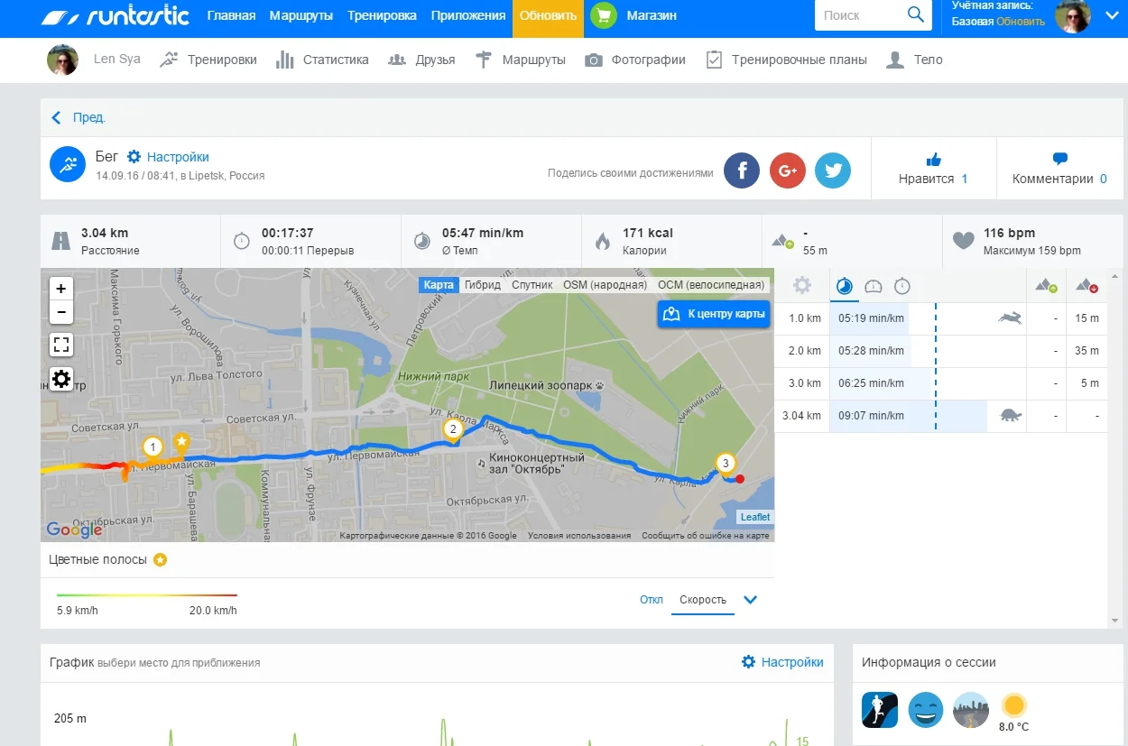Zoom in on the map
The height and width of the screenshot is (746, 1128).
pos(61,289)
